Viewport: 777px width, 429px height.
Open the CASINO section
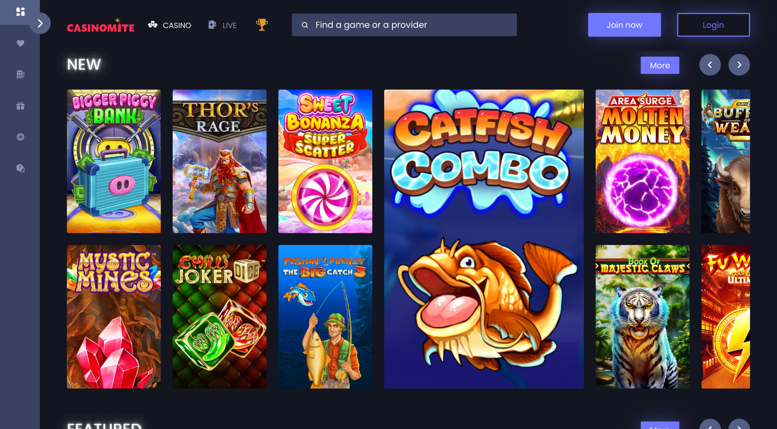(169, 25)
